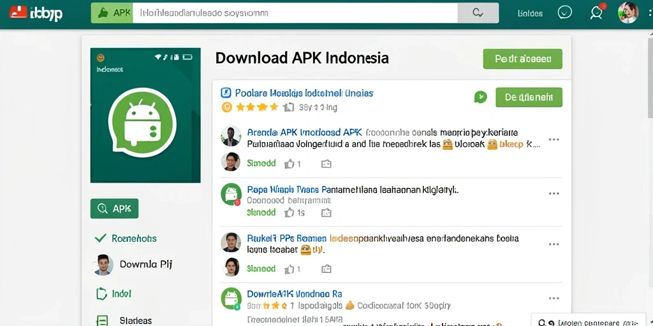Open green Android avatar of 'Rapa Nirapia' post
The height and width of the screenshot is (326, 653).
pos(231,194)
